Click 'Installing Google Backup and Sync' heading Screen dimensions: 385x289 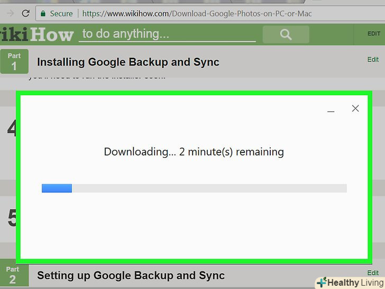pos(128,62)
